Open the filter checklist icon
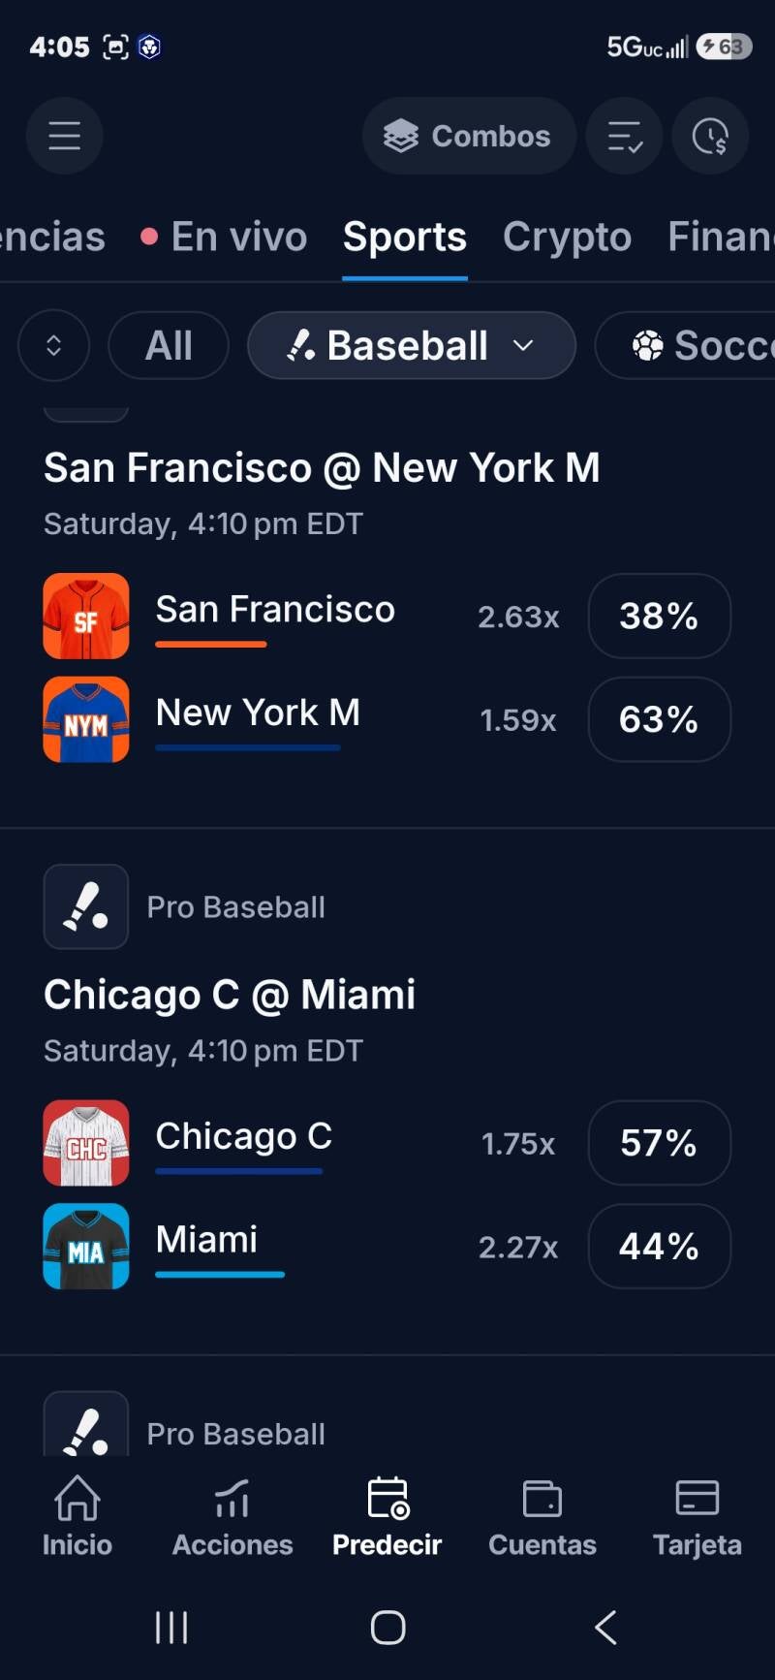This screenshot has width=775, height=1680. click(625, 136)
